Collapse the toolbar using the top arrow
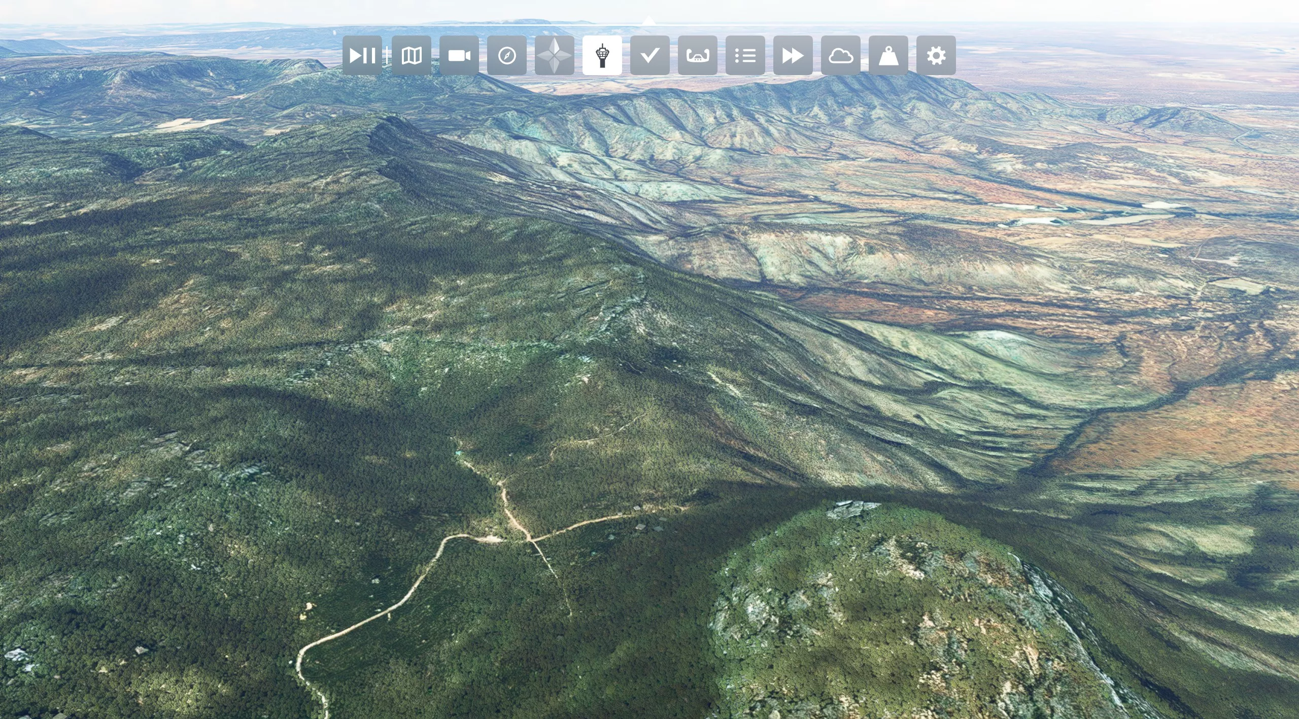The height and width of the screenshot is (719, 1299). 648,20
